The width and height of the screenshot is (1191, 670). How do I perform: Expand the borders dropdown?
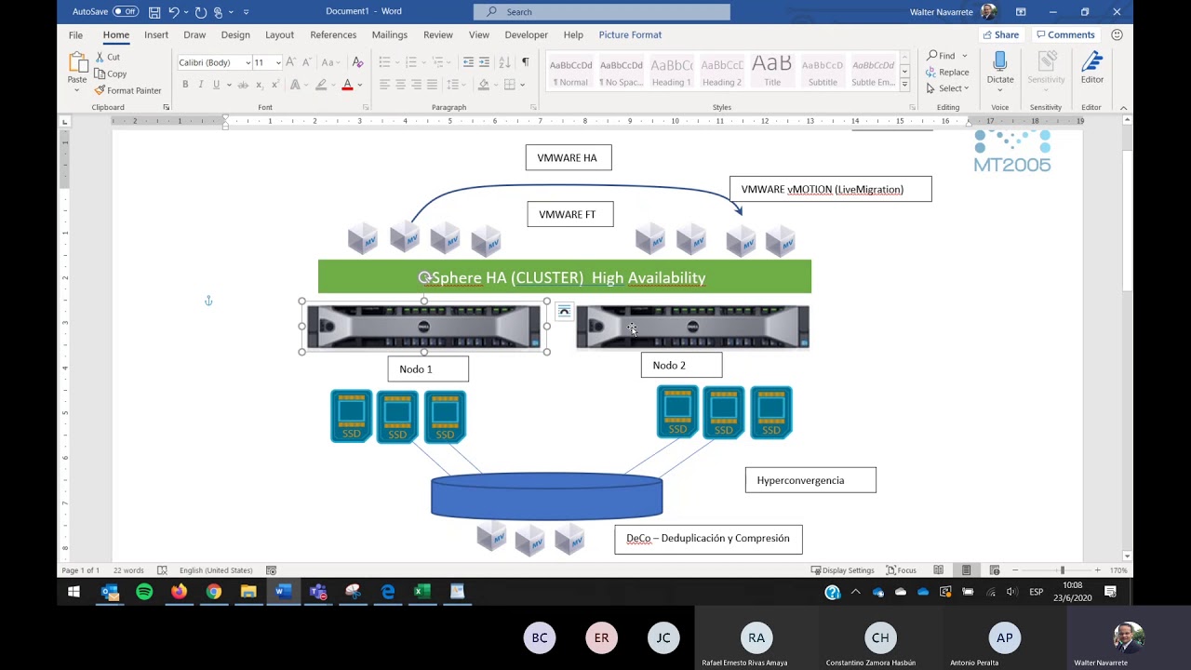[522, 85]
